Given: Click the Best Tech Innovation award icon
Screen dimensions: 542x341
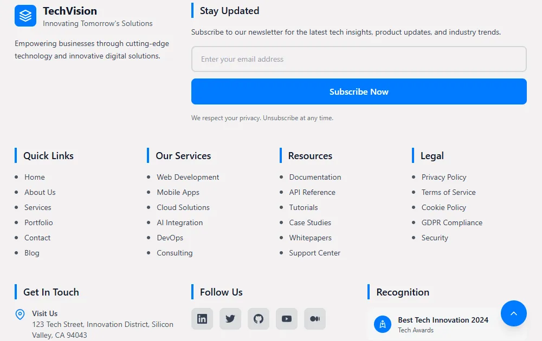Looking at the screenshot, I should (383, 324).
